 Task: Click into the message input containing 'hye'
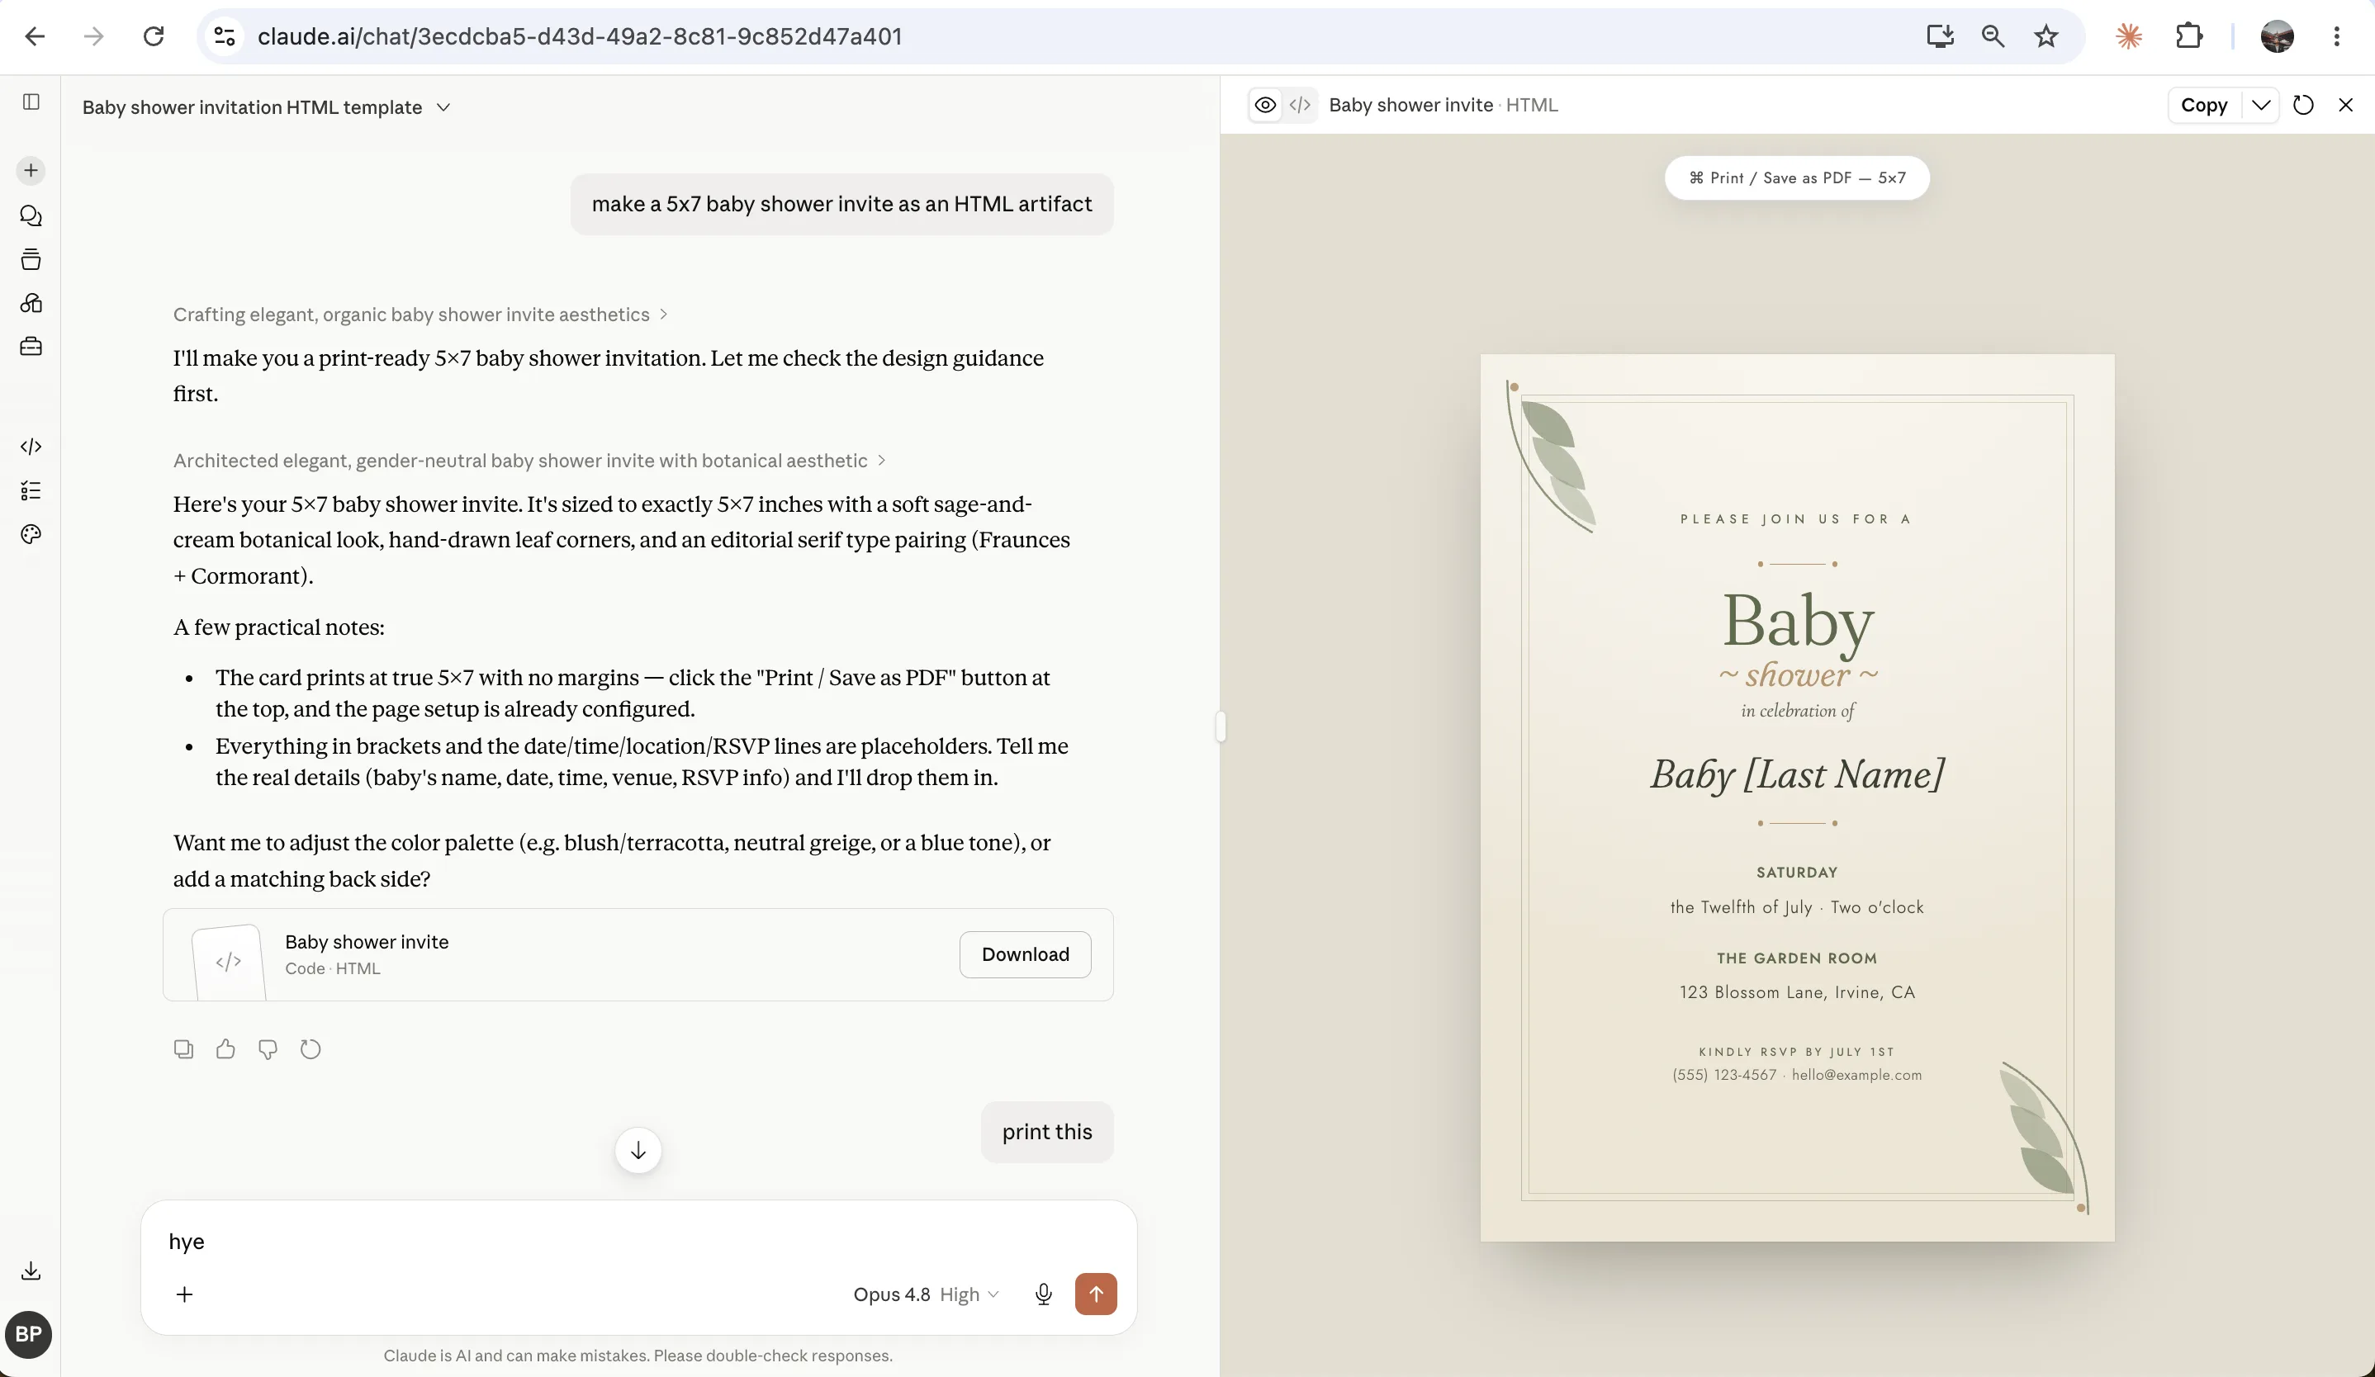[638, 1242]
